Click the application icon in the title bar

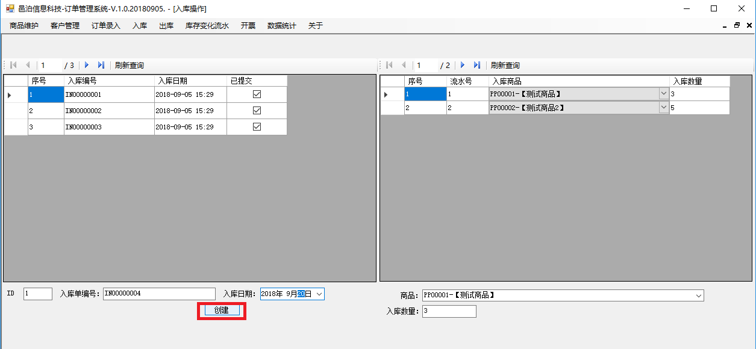[10, 8]
